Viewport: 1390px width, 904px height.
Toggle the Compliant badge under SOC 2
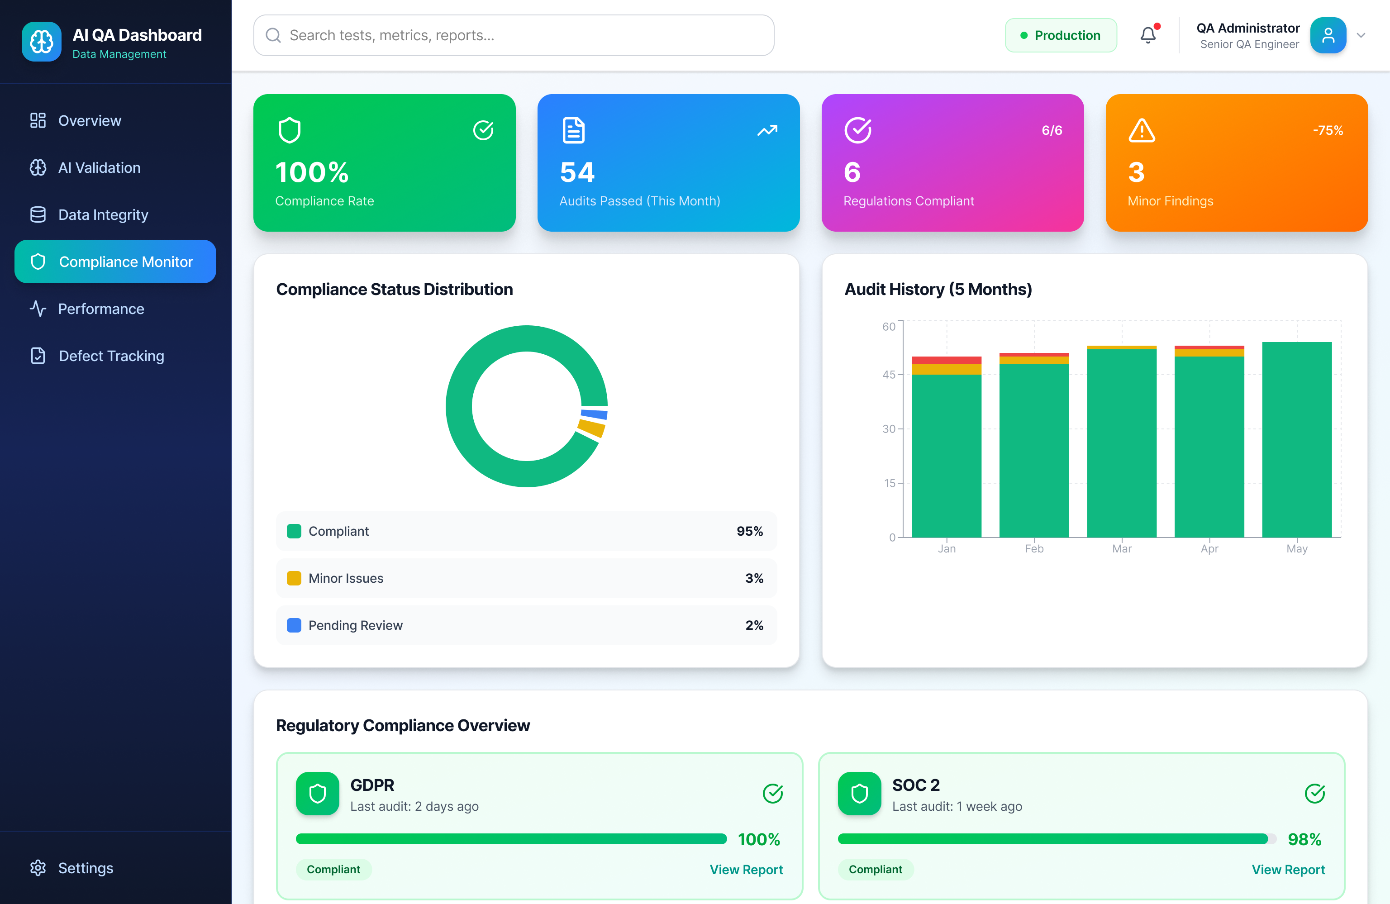(875, 870)
